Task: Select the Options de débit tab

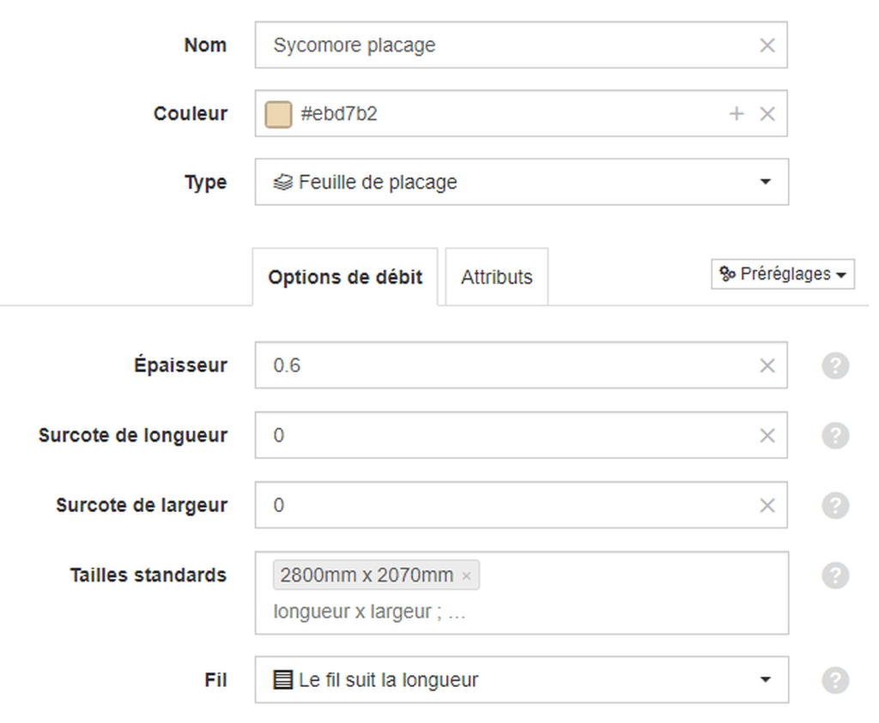Action: click(x=345, y=277)
